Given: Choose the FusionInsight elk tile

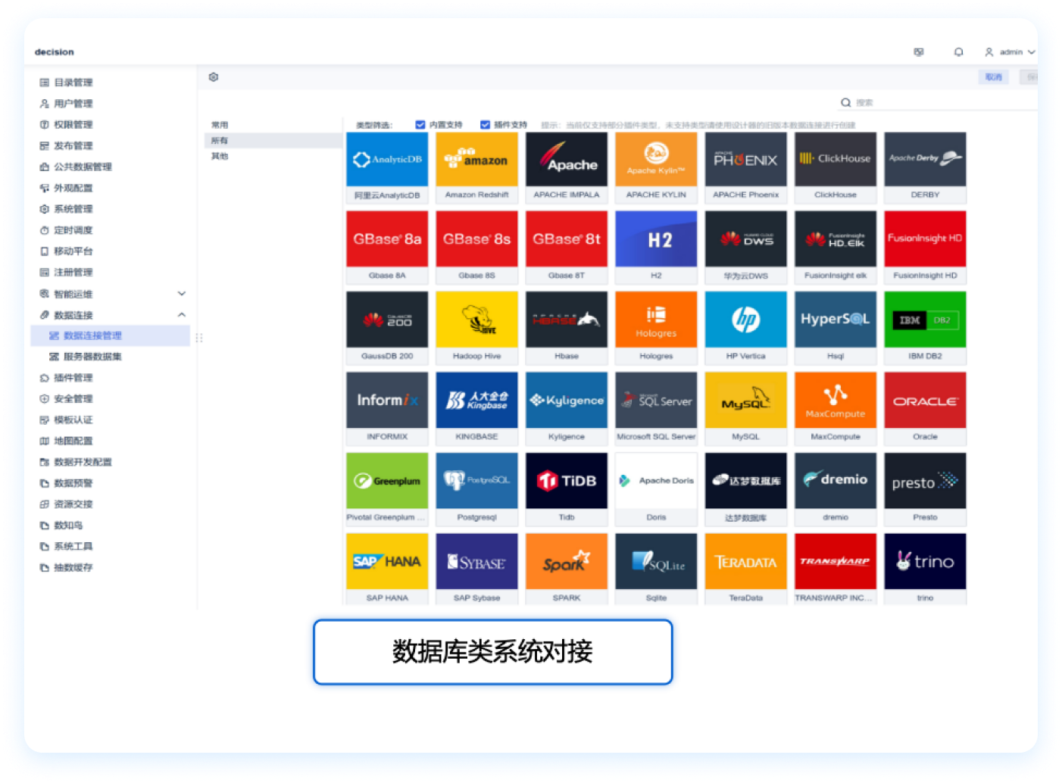Looking at the screenshot, I should [836, 248].
